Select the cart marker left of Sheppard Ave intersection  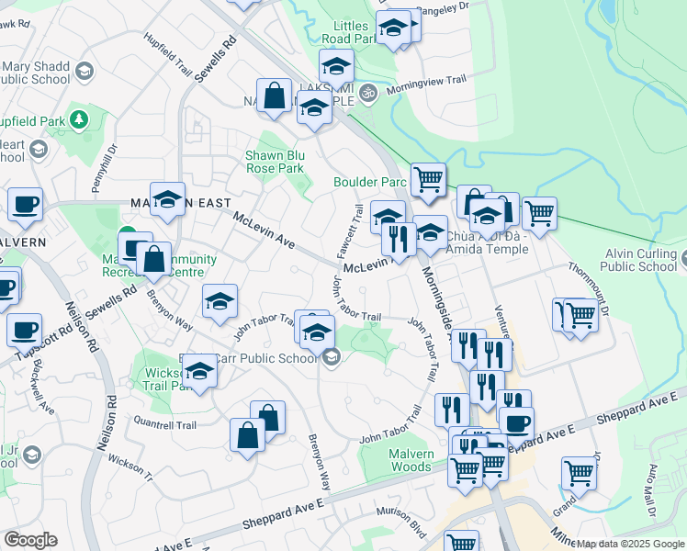click(466, 472)
